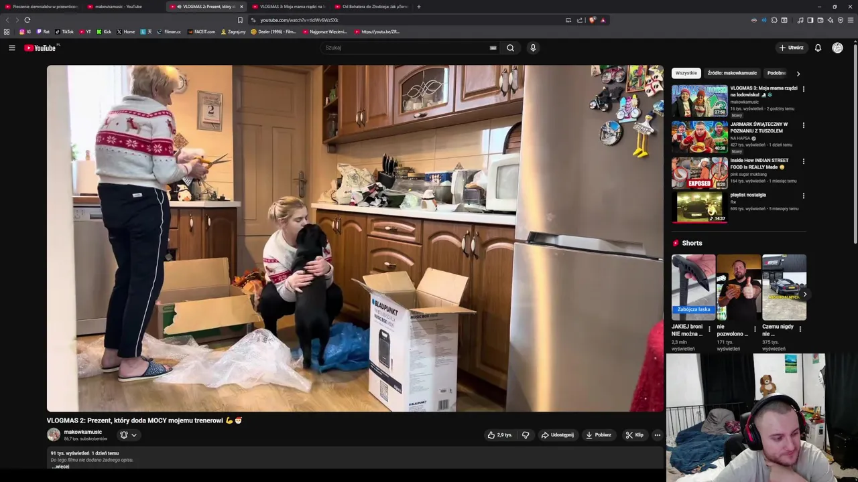Show more filter chips with right arrow
The image size is (858, 482).
pos(798,74)
